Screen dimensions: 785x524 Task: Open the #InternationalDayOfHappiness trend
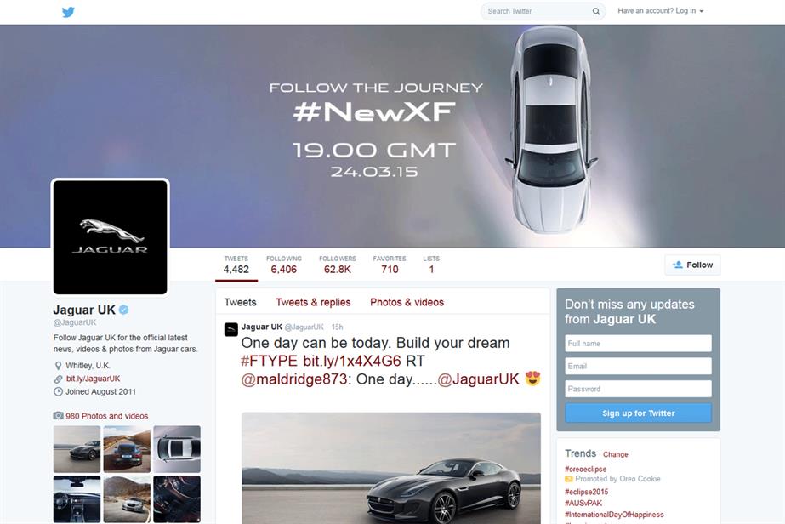[614, 515]
